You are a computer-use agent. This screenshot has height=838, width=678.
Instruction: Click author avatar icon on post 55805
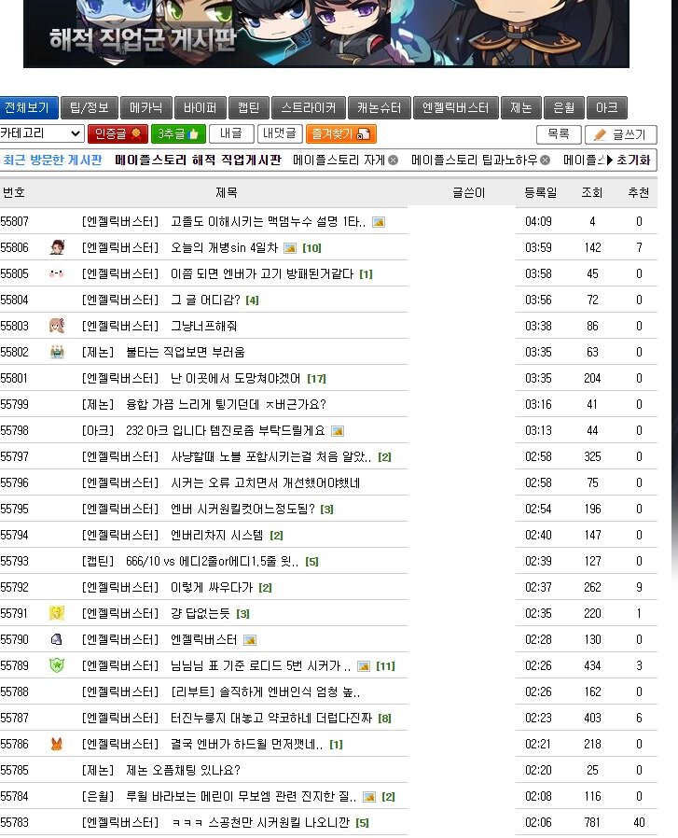tap(57, 273)
